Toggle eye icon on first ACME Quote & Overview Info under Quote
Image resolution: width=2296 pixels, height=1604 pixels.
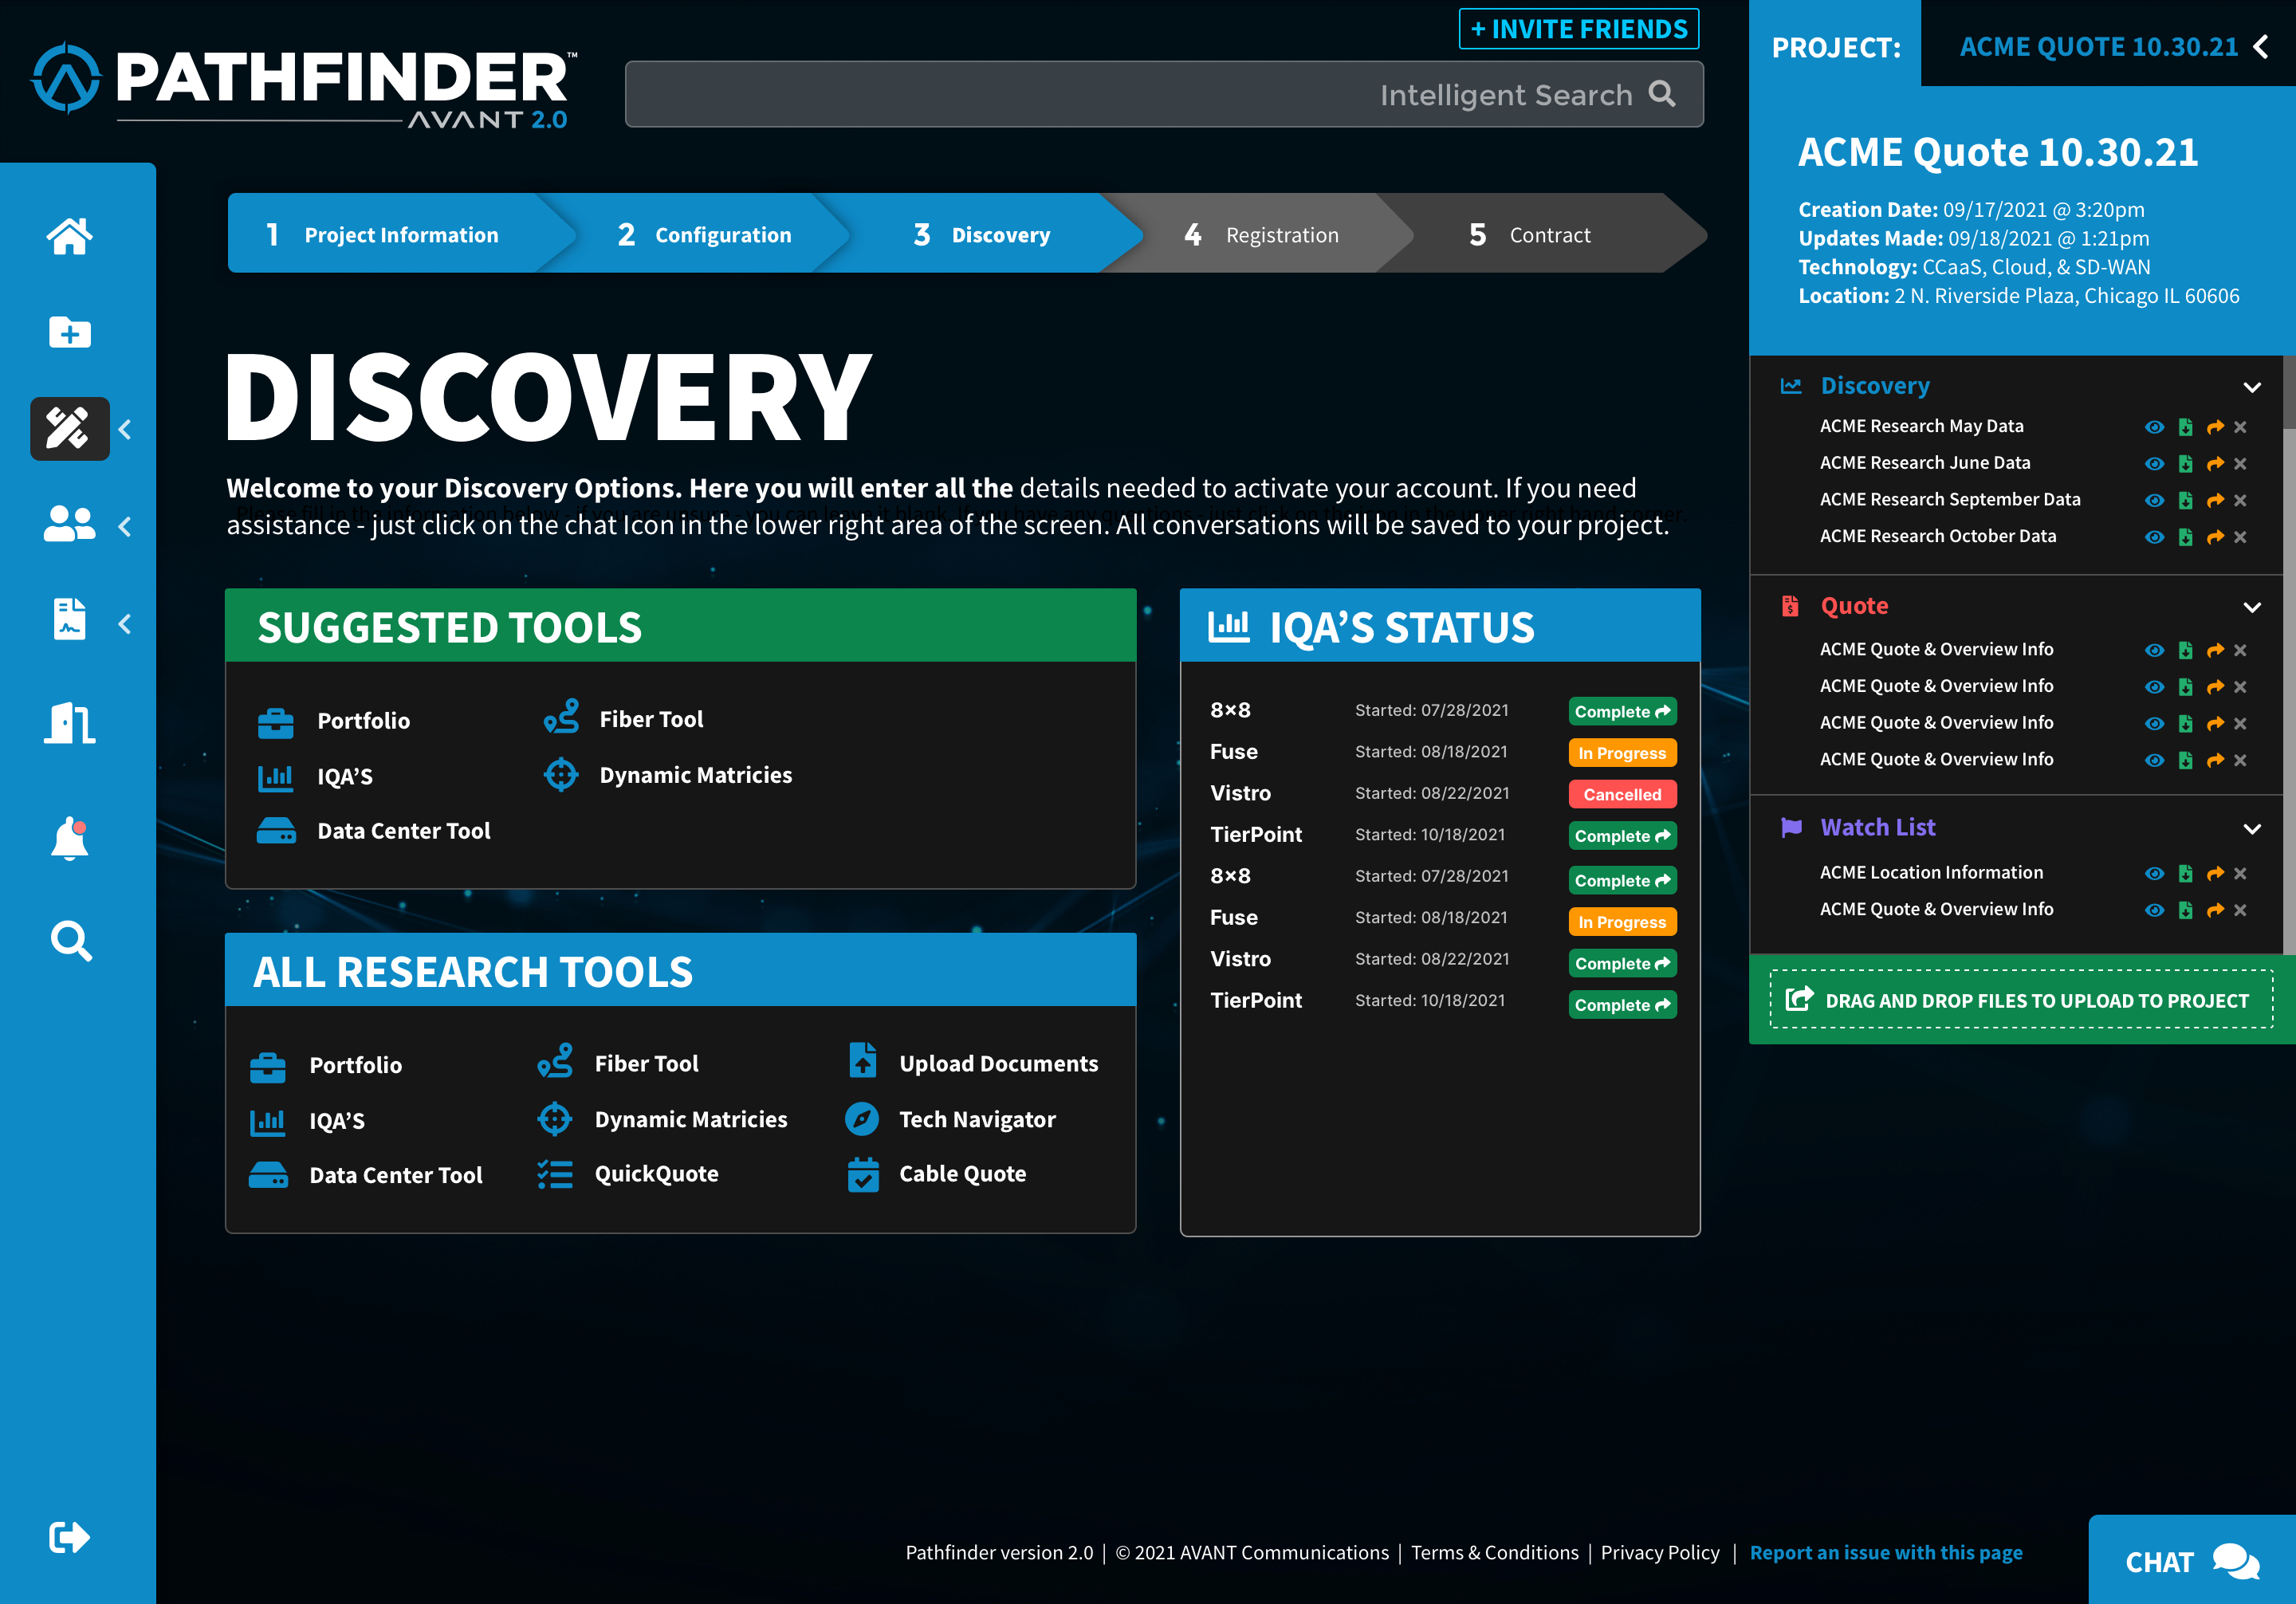tap(2155, 650)
